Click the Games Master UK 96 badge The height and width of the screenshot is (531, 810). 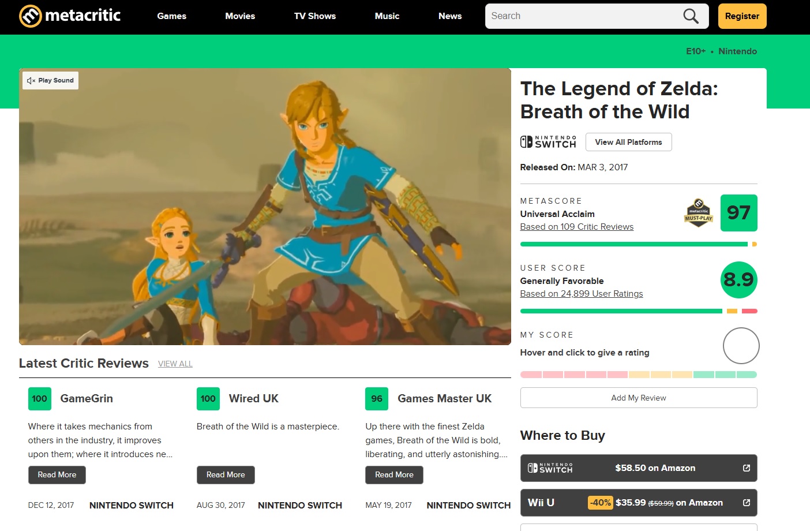pos(377,399)
